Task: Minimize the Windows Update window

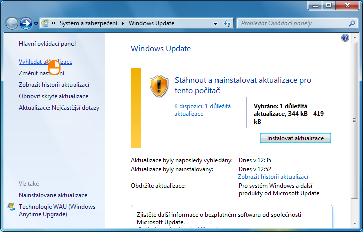Action: [x=315, y=6]
